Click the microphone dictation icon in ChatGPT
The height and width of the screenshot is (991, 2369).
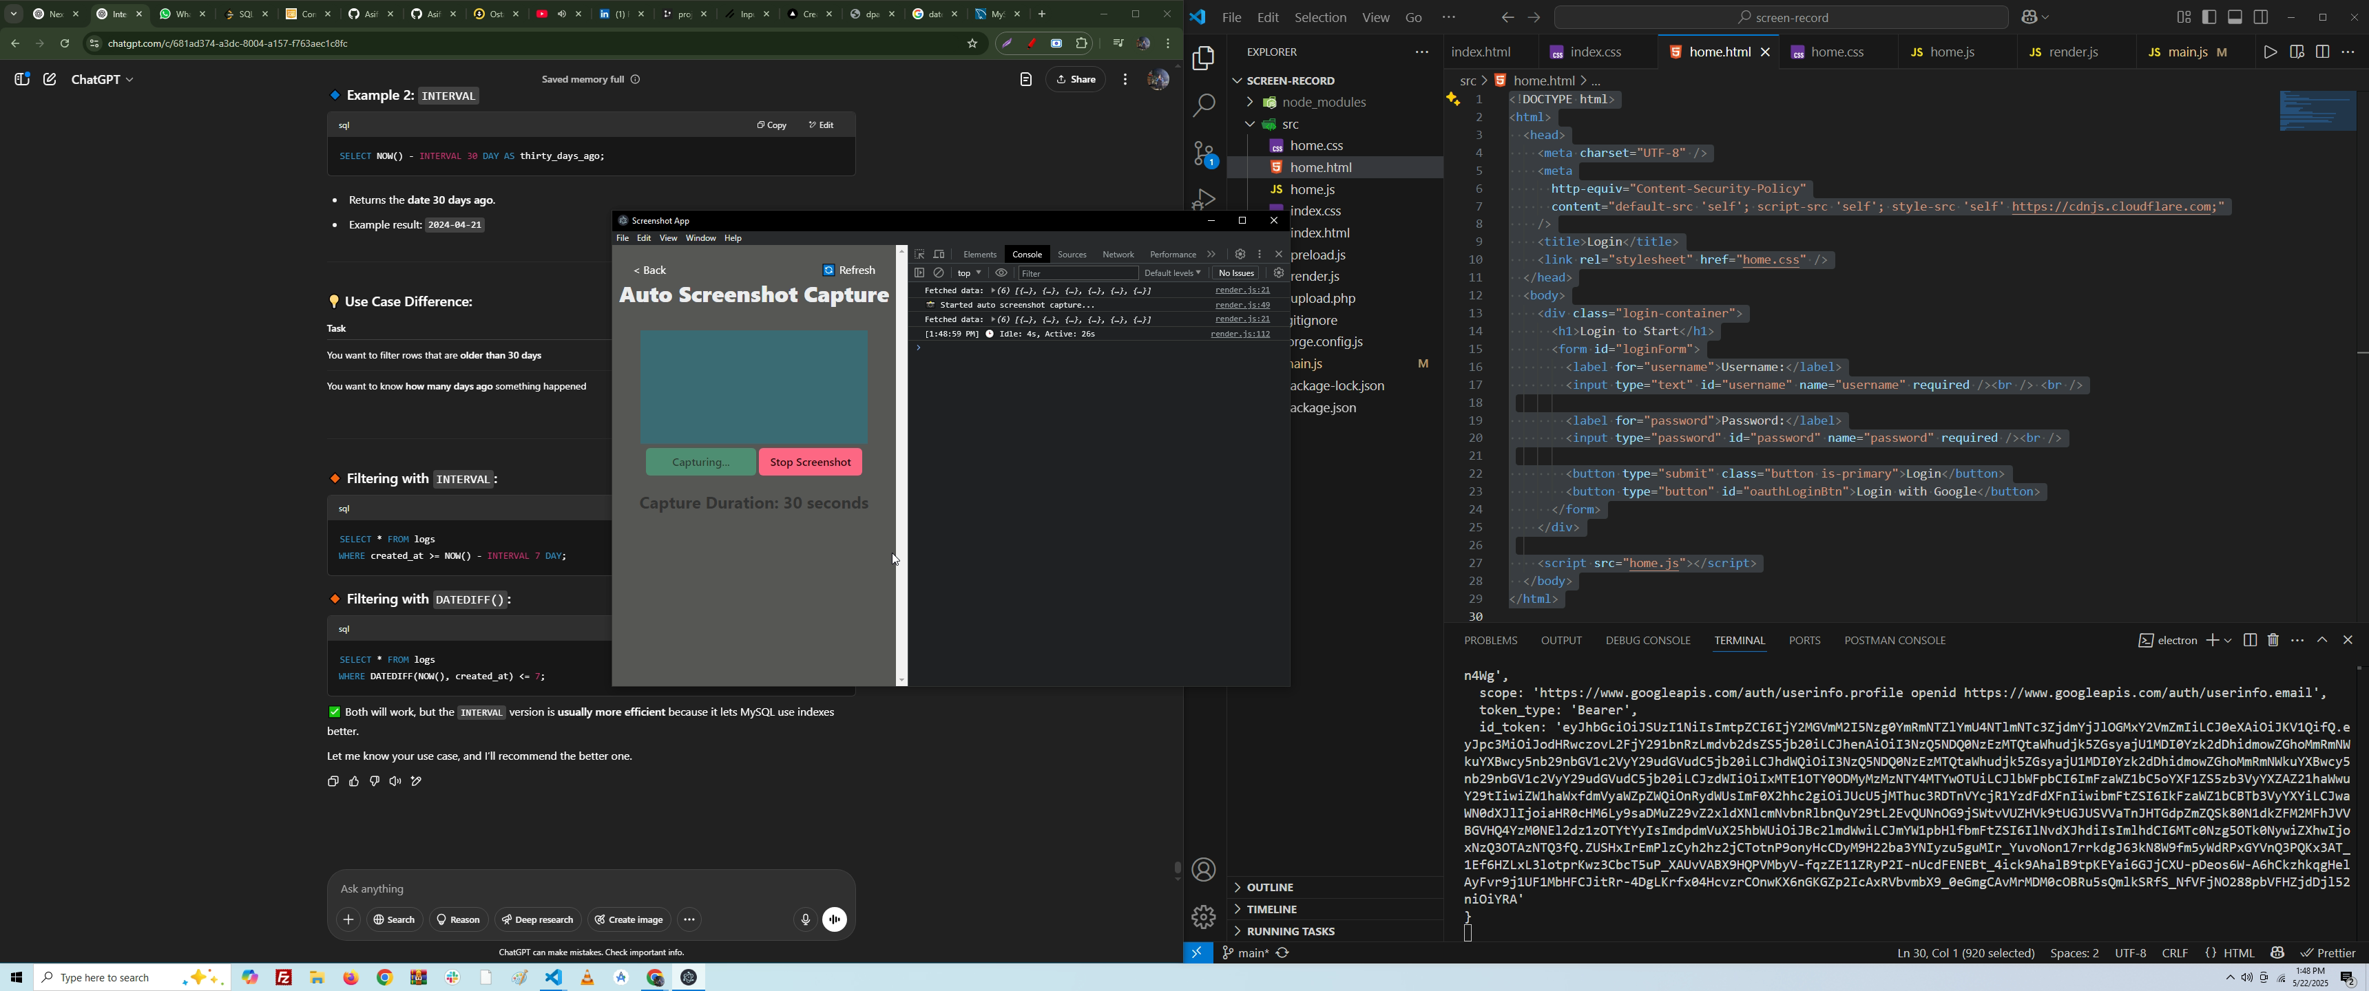pyautogui.click(x=804, y=919)
